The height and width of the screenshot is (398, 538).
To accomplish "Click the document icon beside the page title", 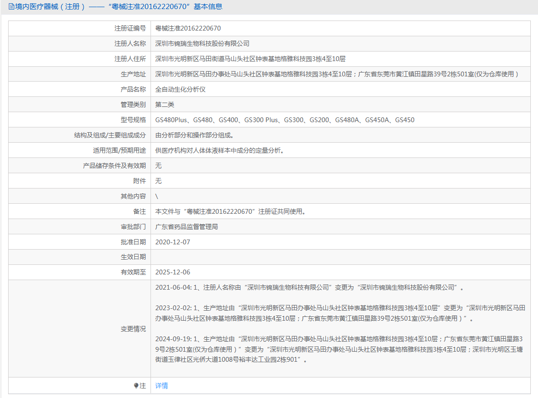I will (11, 7).
